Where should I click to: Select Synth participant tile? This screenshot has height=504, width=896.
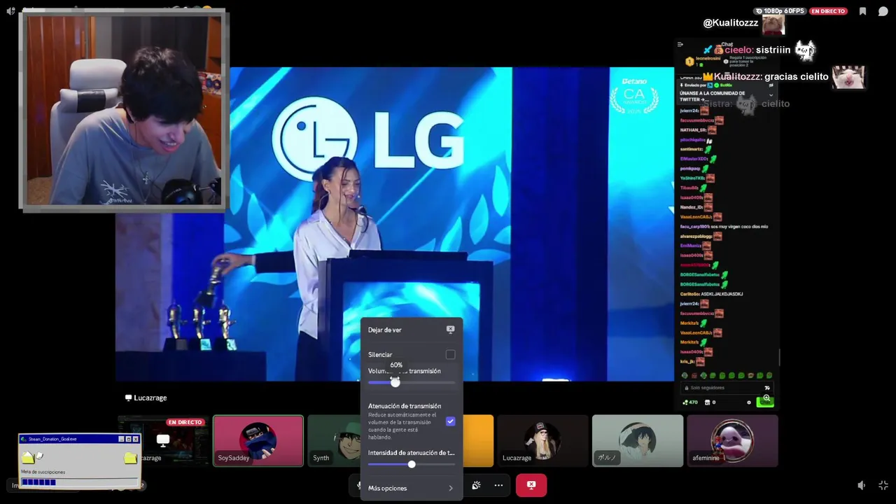point(334,441)
